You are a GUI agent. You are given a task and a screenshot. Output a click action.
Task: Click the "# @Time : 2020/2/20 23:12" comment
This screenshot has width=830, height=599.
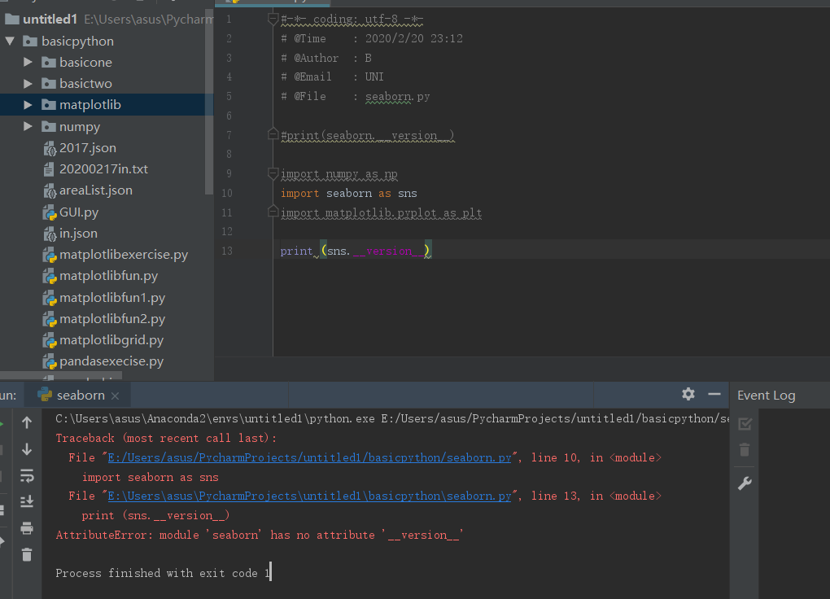[372, 39]
